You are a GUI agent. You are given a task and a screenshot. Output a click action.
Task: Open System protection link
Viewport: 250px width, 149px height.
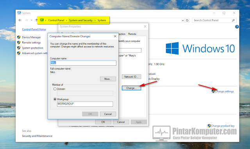(32, 48)
